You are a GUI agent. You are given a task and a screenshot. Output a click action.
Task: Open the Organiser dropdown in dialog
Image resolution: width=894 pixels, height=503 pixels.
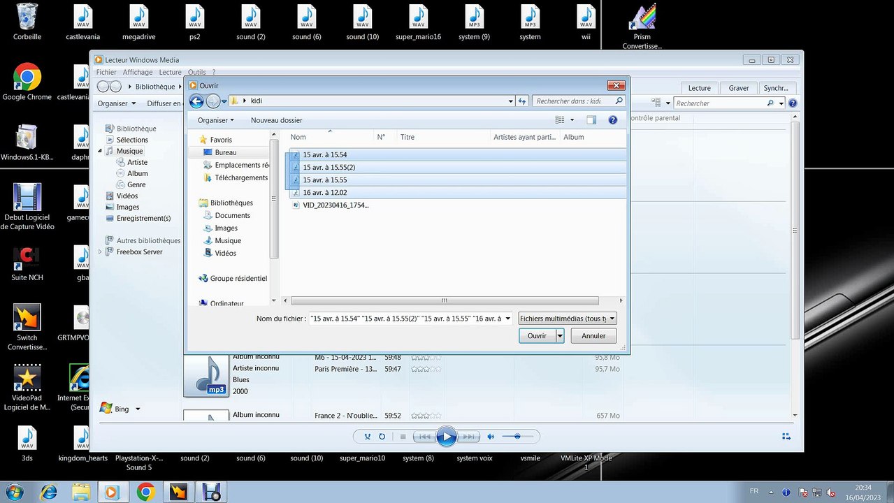click(216, 120)
